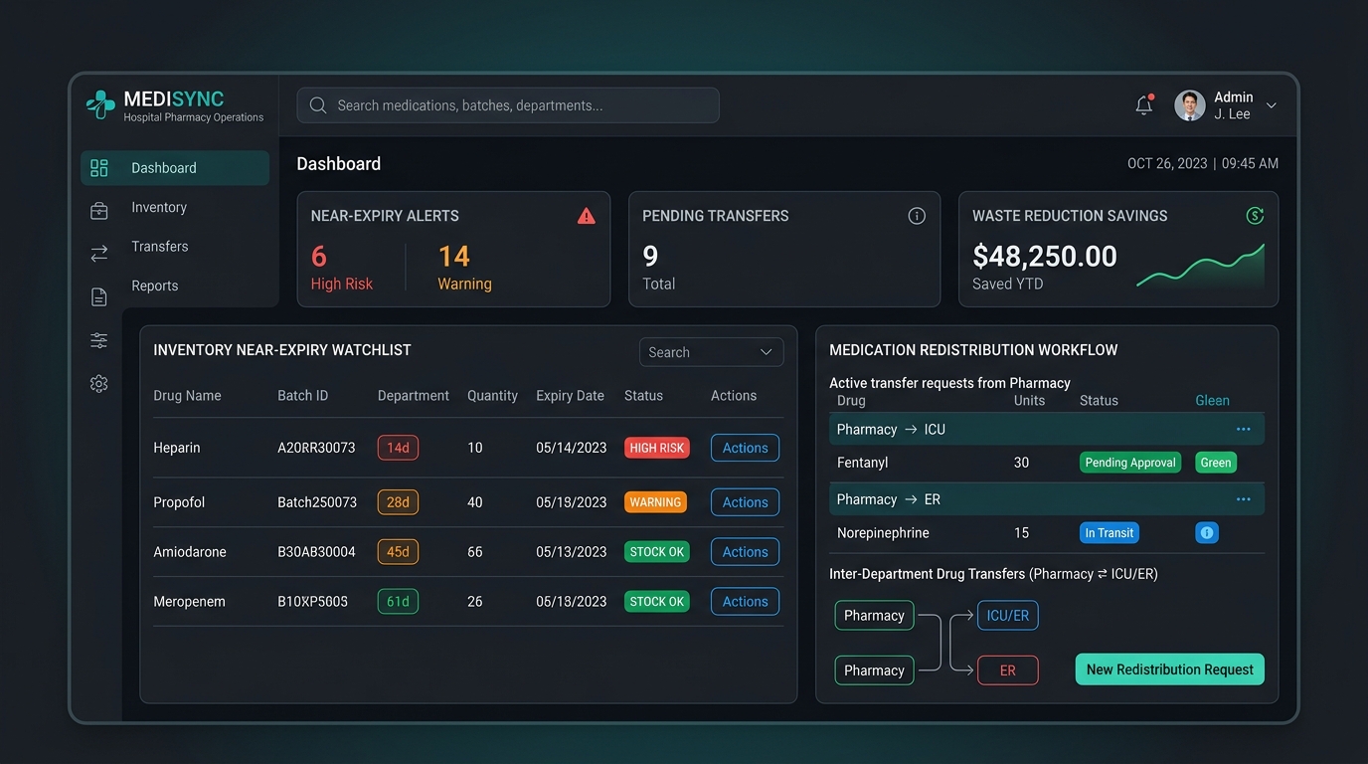Screen dimensions: 1368x764
Task: Click batch ID A20RR30073
Action: pos(316,448)
